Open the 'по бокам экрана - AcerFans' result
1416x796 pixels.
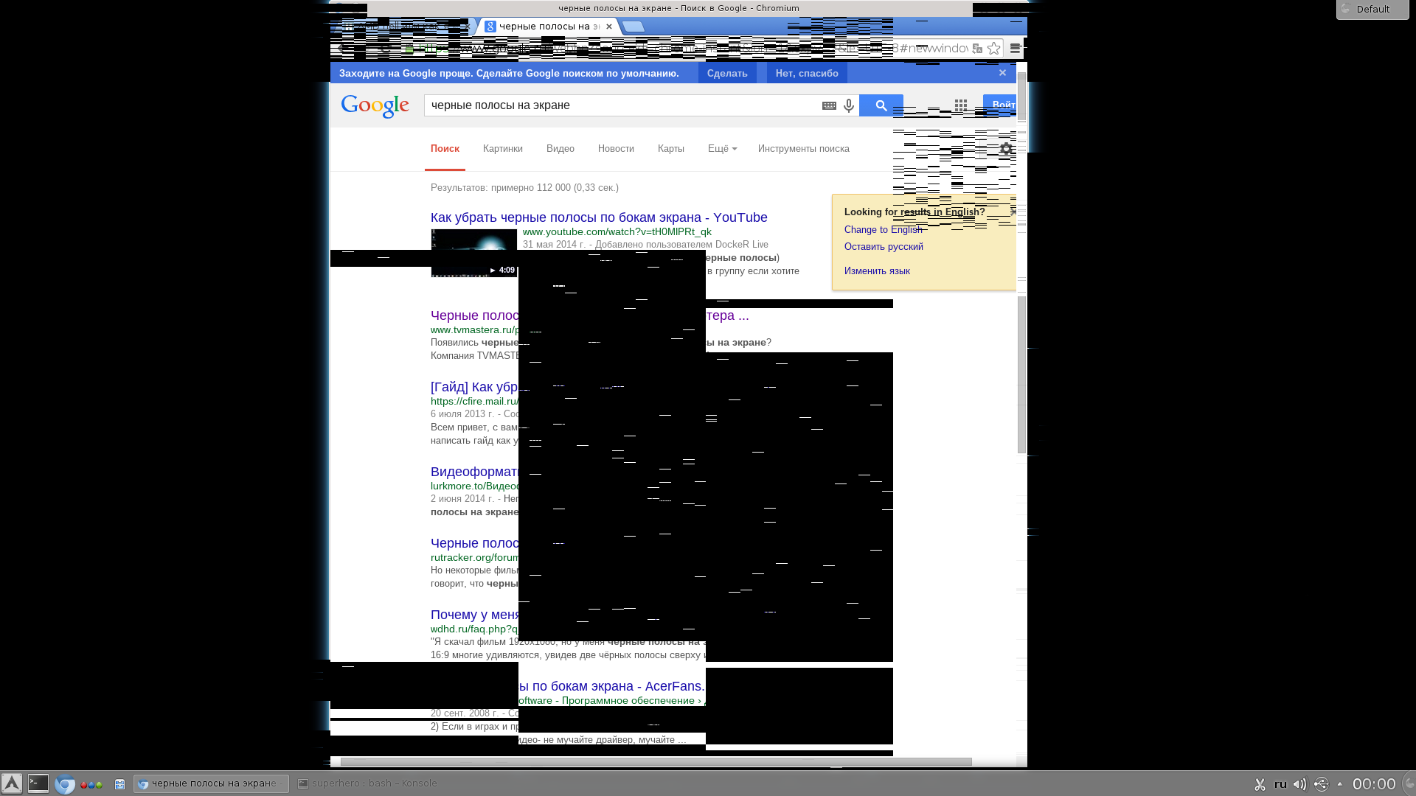(x=611, y=686)
